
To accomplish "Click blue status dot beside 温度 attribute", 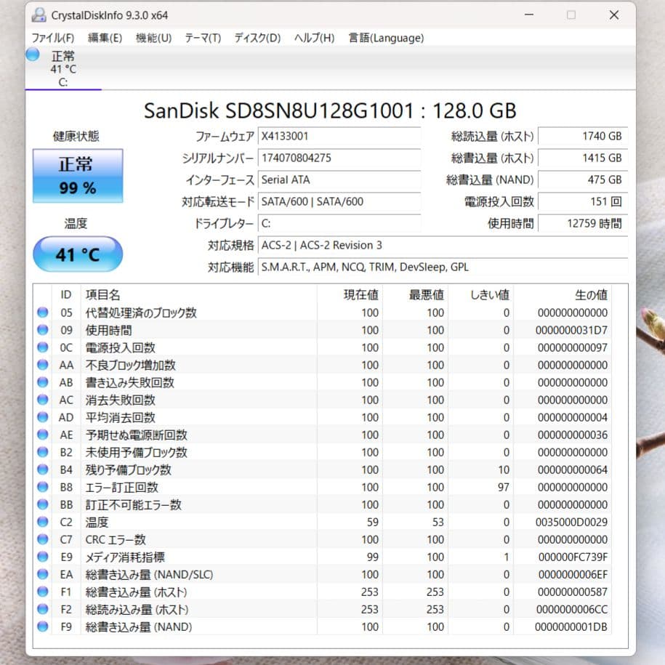I will pos(42,522).
